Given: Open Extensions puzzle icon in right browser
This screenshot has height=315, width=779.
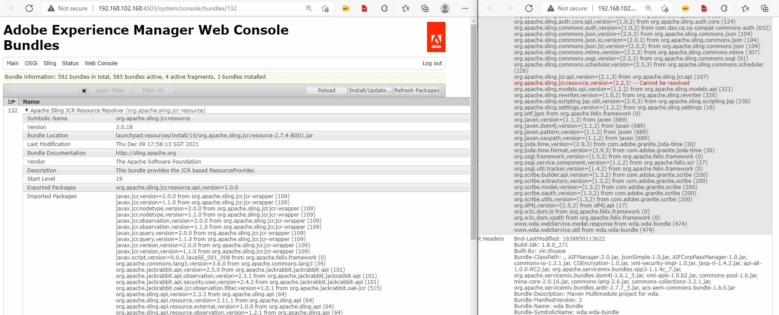Looking at the screenshot, I should pyautogui.click(x=724, y=8).
